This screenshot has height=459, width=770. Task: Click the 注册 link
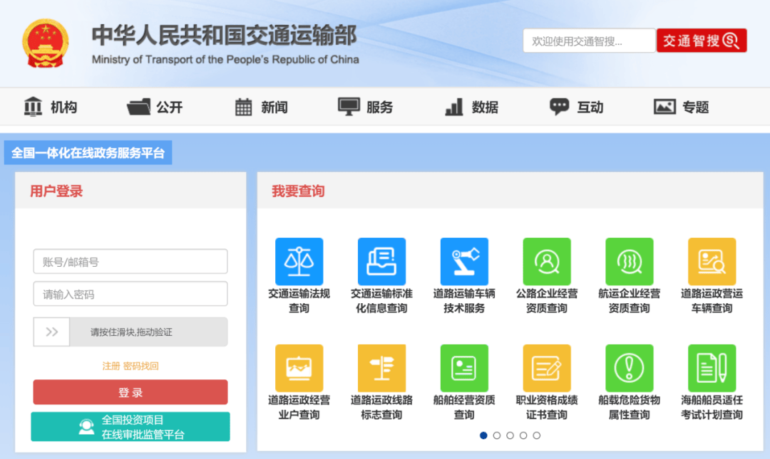pyautogui.click(x=111, y=366)
